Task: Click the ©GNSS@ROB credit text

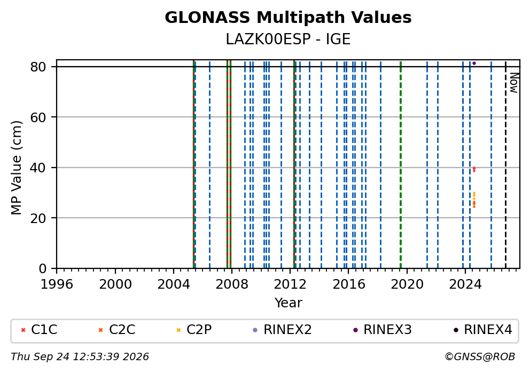Action: 480,357
